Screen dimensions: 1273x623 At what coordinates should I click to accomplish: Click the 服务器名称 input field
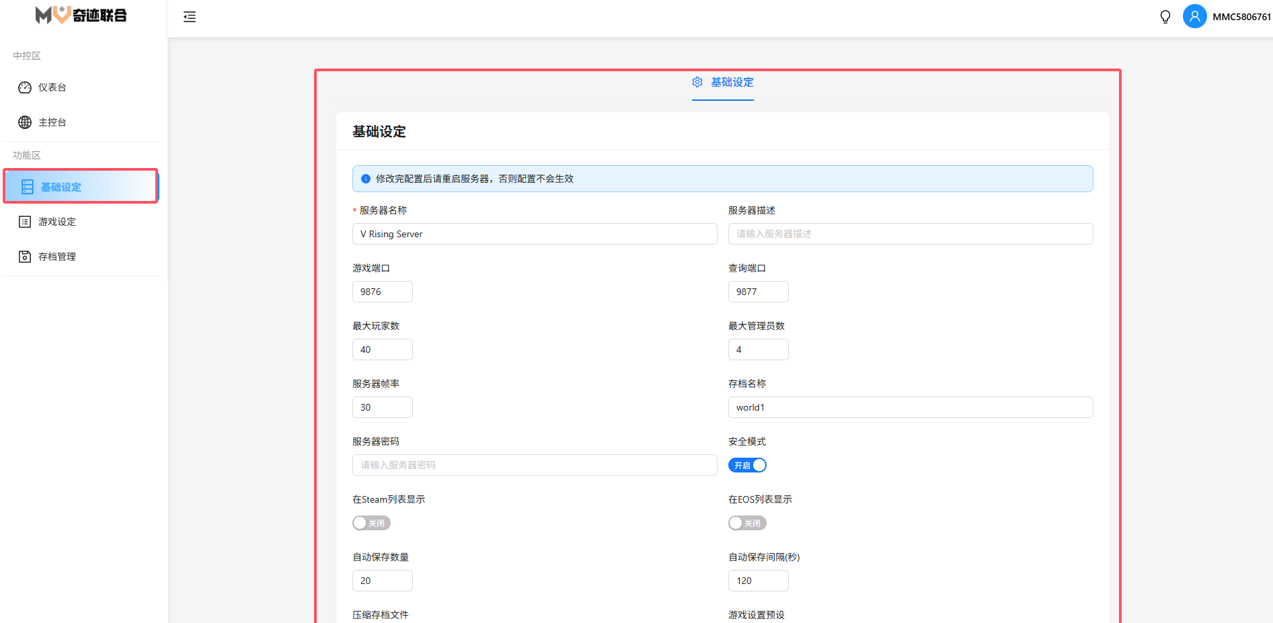coord(535,234)
